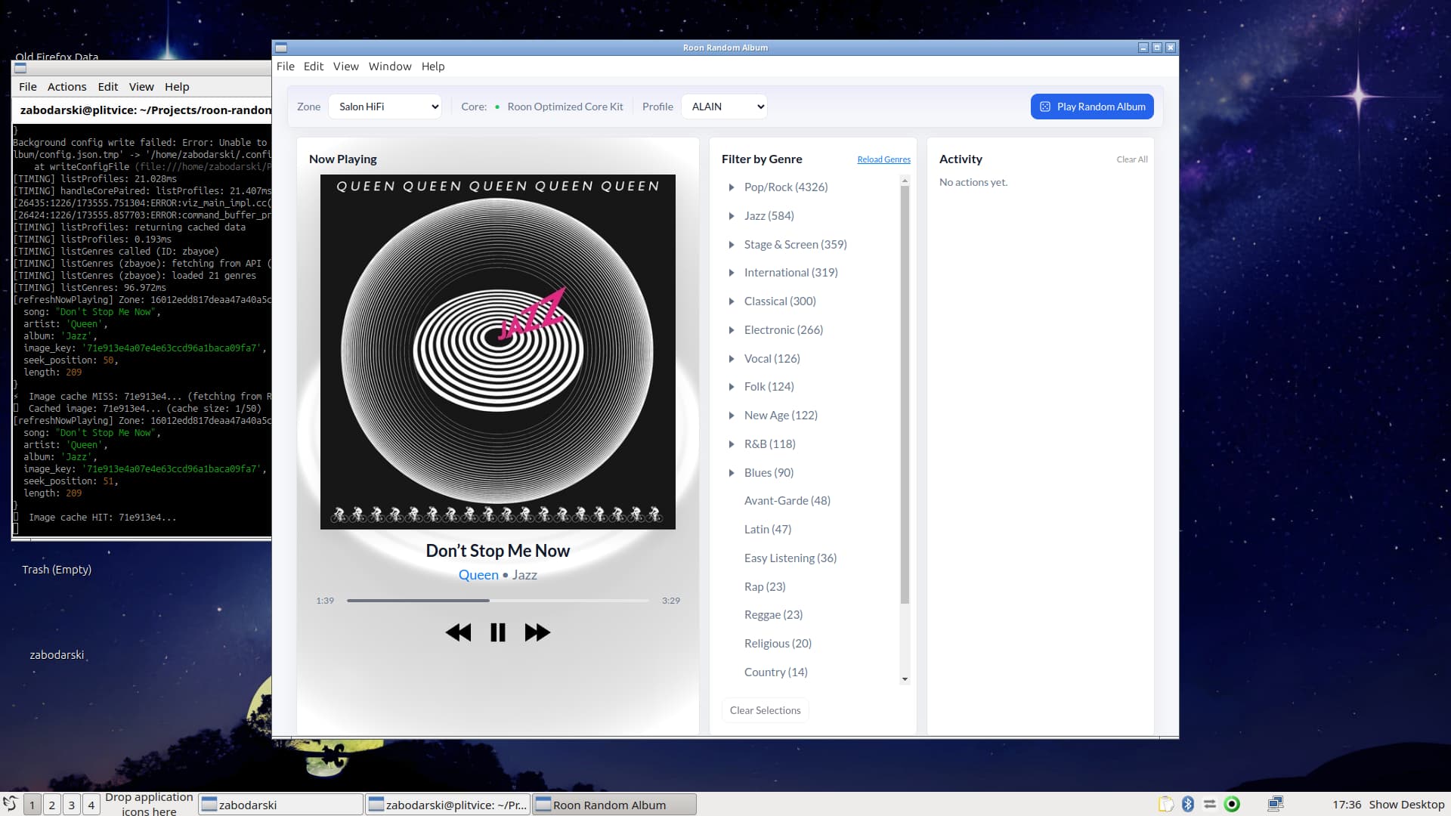Expand the Pop/Rock genre
Image resolution: width=1451 pixels, height=816 pixels.
coord(732,187)
